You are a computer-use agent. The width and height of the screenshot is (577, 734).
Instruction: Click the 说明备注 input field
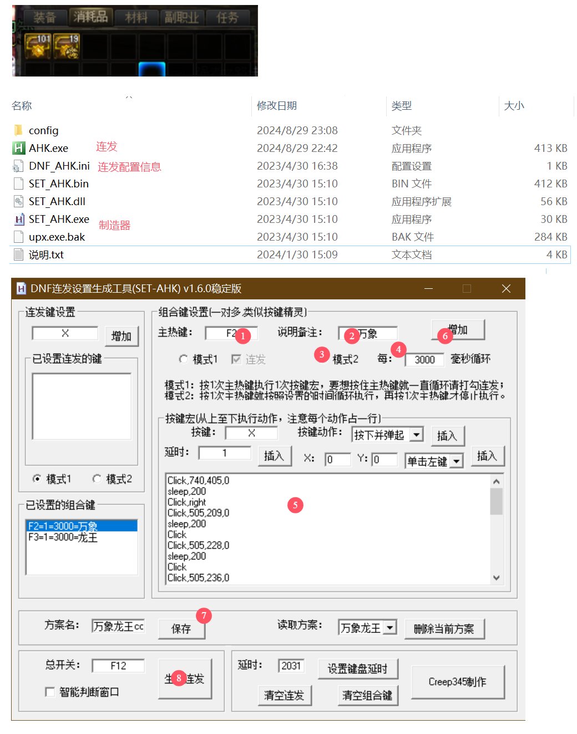tap(368, 333)
